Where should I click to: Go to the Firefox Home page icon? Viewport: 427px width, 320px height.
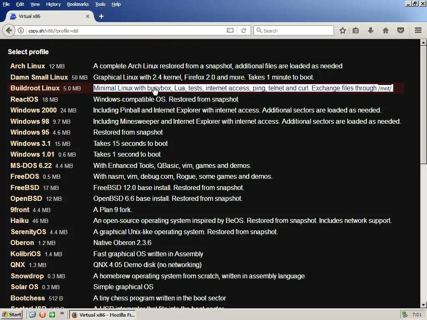386,30
